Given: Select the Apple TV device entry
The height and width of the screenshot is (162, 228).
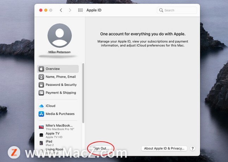Looking at the screenshot, I should click(x=58, y=135).
